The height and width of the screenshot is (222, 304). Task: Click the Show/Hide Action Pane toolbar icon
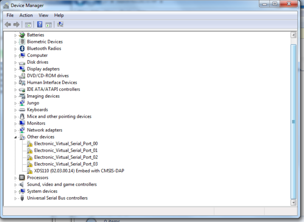(48, 25)
